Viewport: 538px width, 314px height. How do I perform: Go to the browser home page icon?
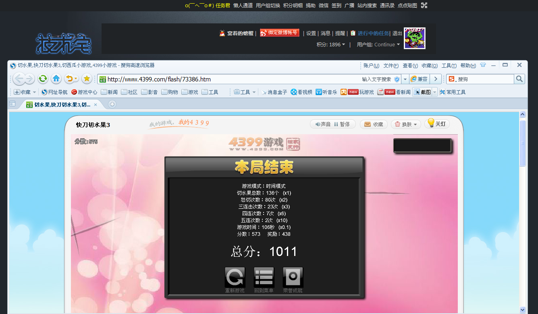56,79
